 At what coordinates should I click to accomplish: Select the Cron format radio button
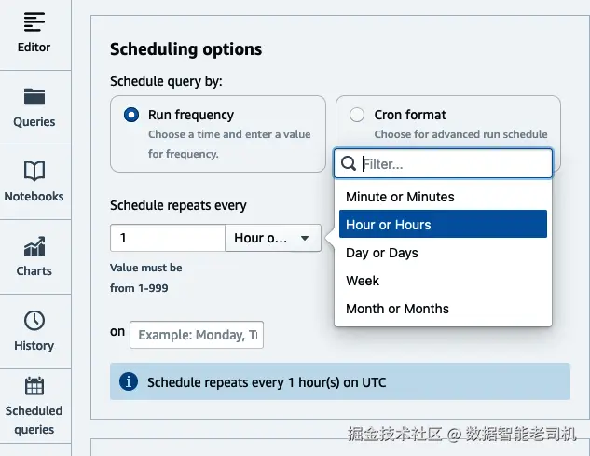[x=357, y=116]
